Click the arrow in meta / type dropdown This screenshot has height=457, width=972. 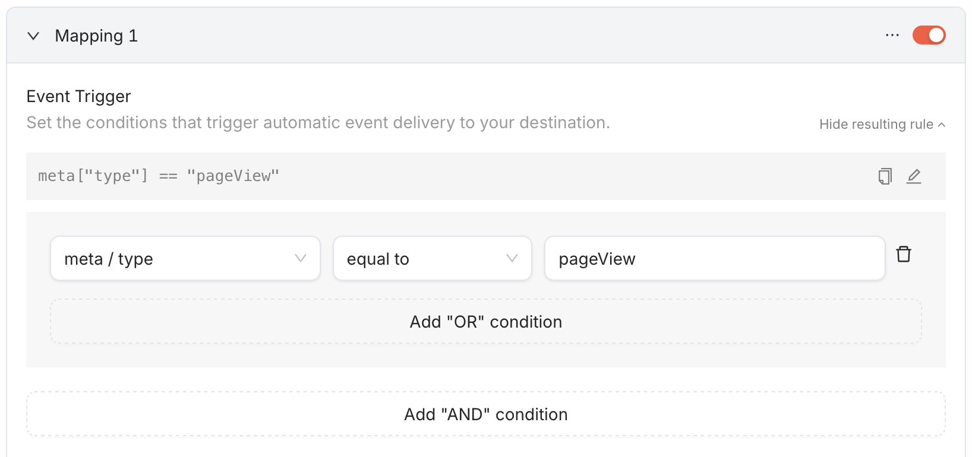click(301, 258)
